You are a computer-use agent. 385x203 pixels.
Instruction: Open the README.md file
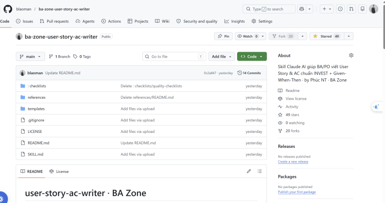[38, 143]
